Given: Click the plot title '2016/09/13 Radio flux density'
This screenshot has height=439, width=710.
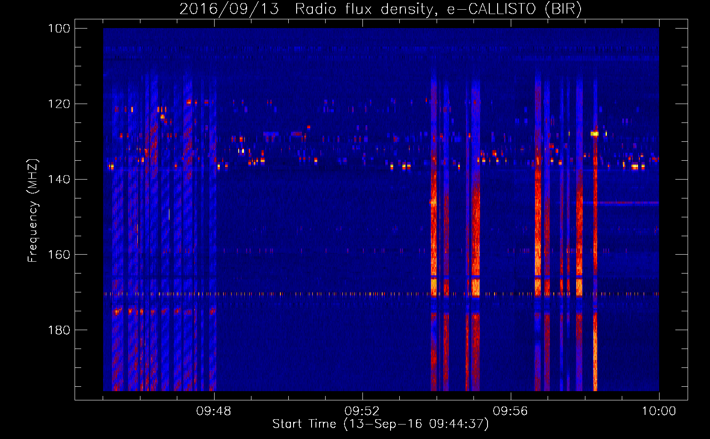Looking at the screenshot, I should (380, 9).
